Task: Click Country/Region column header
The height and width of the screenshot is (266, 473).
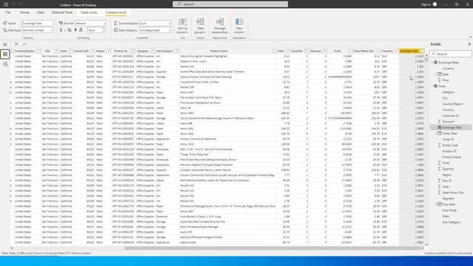Action: point(24,51)
